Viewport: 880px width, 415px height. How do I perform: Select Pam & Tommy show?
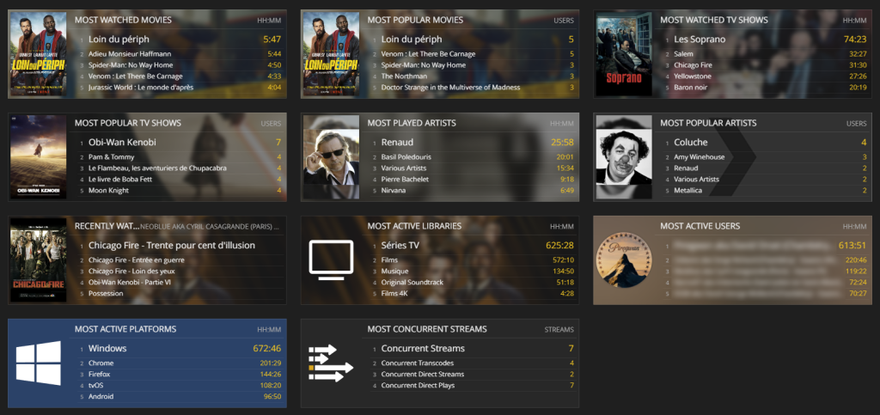click(x=109, y=157)
